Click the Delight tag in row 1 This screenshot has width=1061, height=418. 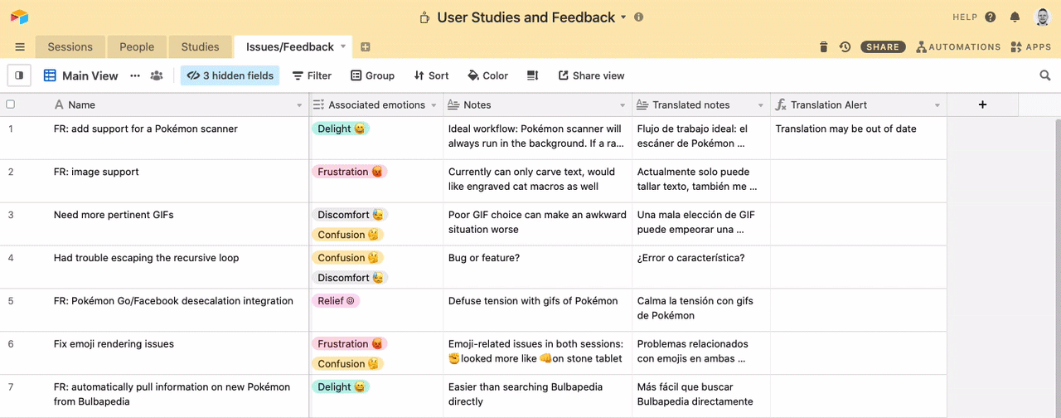(x=341, y=129)
